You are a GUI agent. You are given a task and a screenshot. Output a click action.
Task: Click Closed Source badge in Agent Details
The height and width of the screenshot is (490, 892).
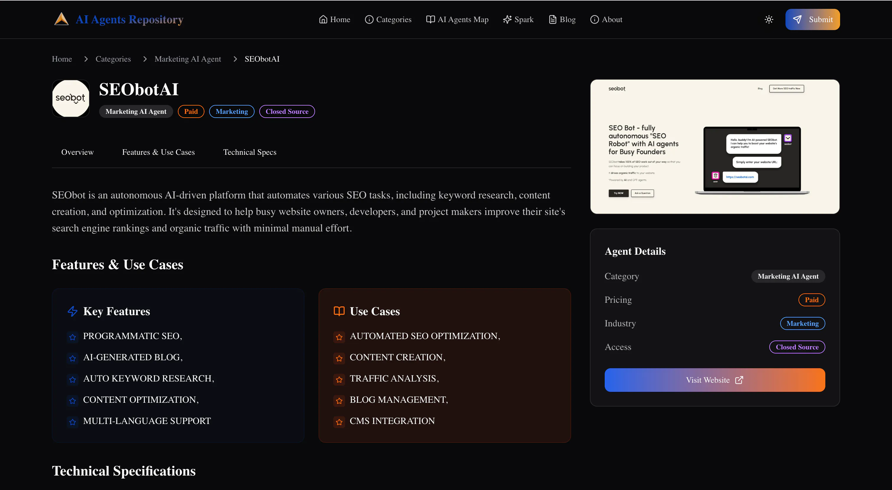point(797,347)
